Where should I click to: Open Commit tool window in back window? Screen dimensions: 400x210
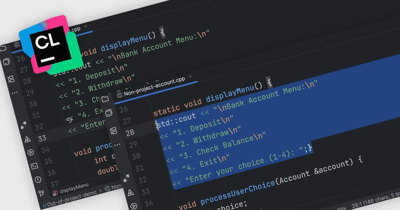pos(7,62)
